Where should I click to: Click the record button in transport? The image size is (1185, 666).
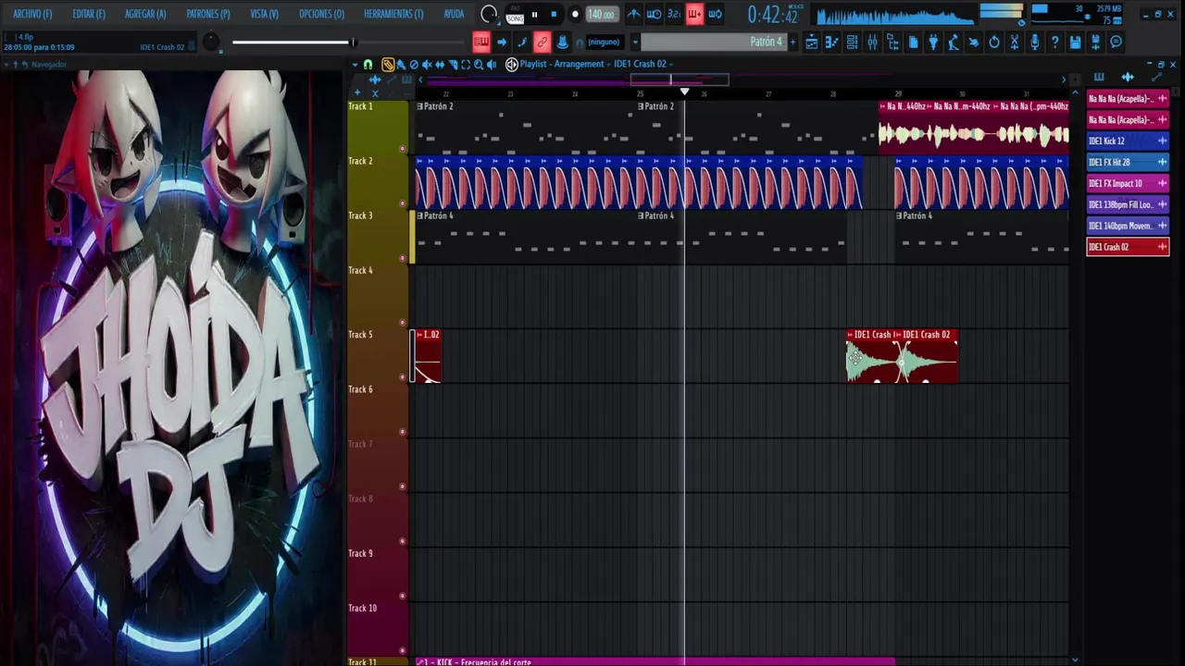(x=574, y=14)
